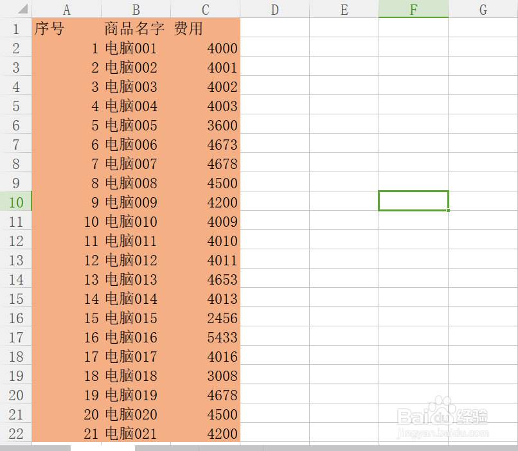
Task: Select column D header
Action: [274, 10]
